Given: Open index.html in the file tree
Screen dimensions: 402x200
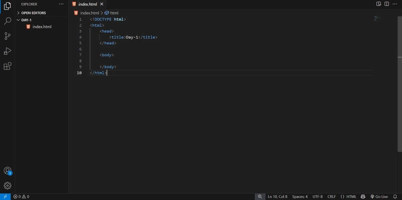Looking at the screenshot, I should tap(42, 26).
